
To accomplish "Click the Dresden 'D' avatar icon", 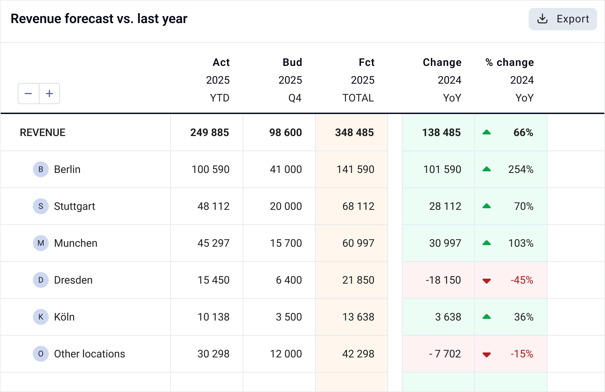I will click(41, 280).
